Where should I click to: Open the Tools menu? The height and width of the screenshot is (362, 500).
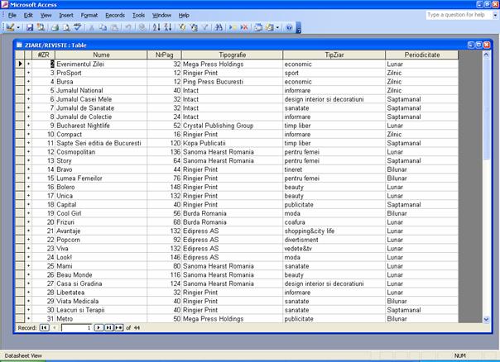[138, 15]
